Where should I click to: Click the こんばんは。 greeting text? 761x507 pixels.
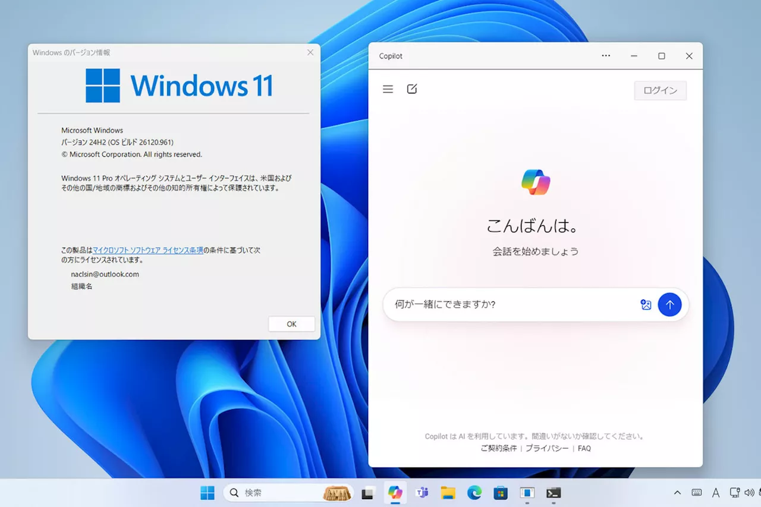point(533,226)
